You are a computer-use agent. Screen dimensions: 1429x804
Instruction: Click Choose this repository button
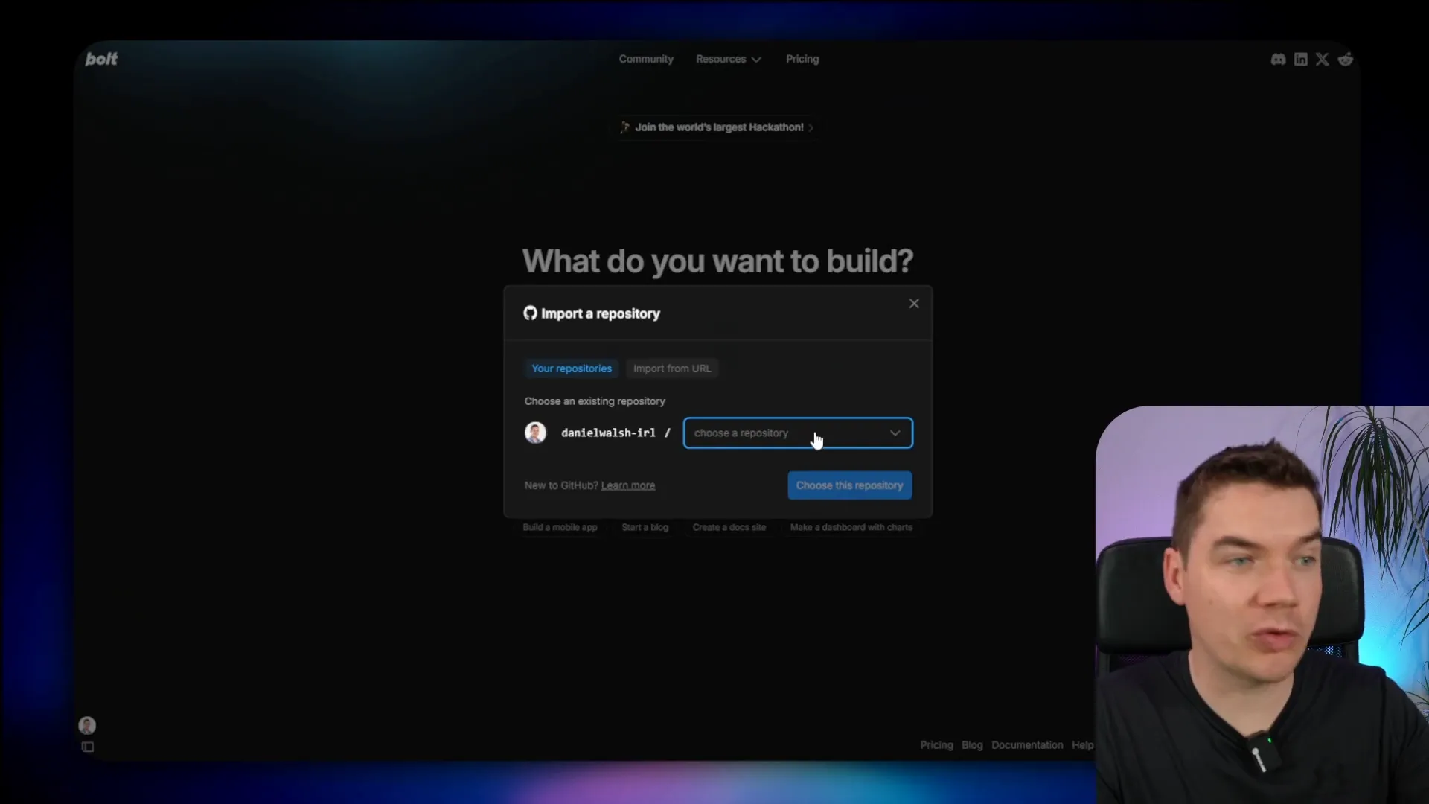tap(850, 485)
